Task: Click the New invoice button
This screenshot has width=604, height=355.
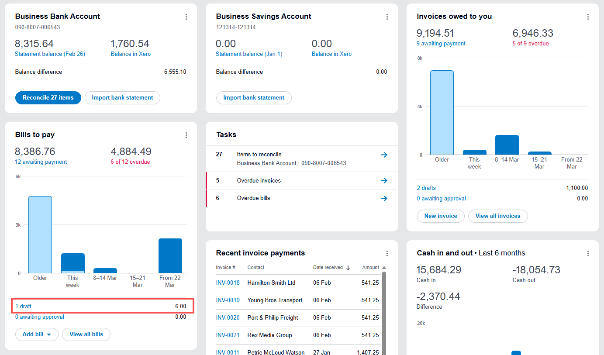Action: (441, 216)
